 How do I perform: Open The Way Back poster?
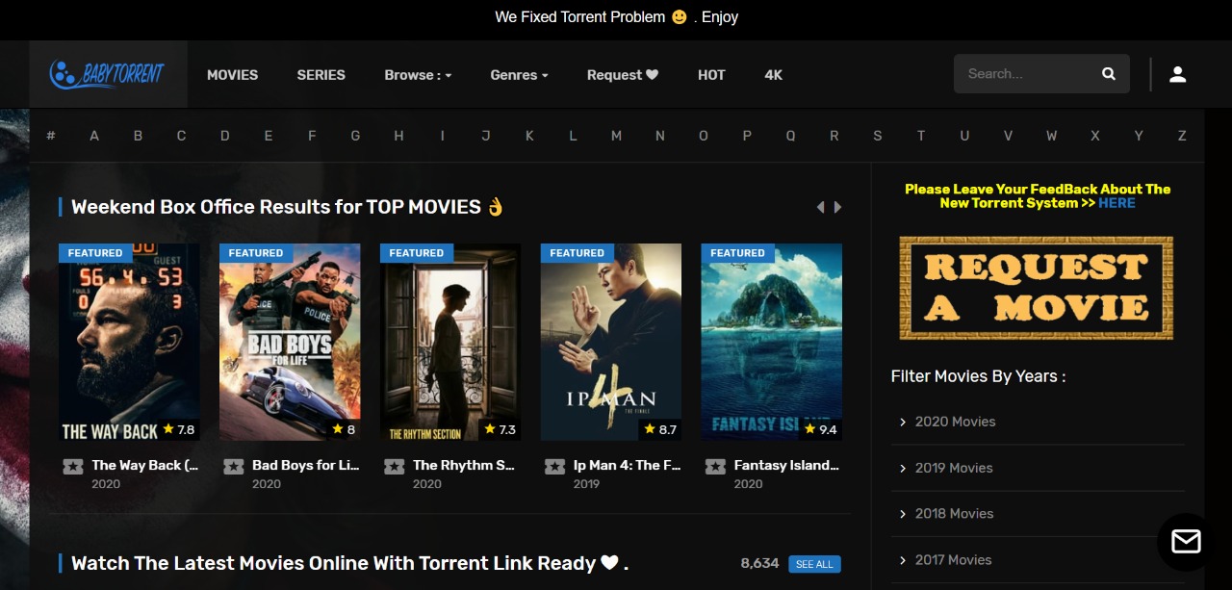point(129,342)
